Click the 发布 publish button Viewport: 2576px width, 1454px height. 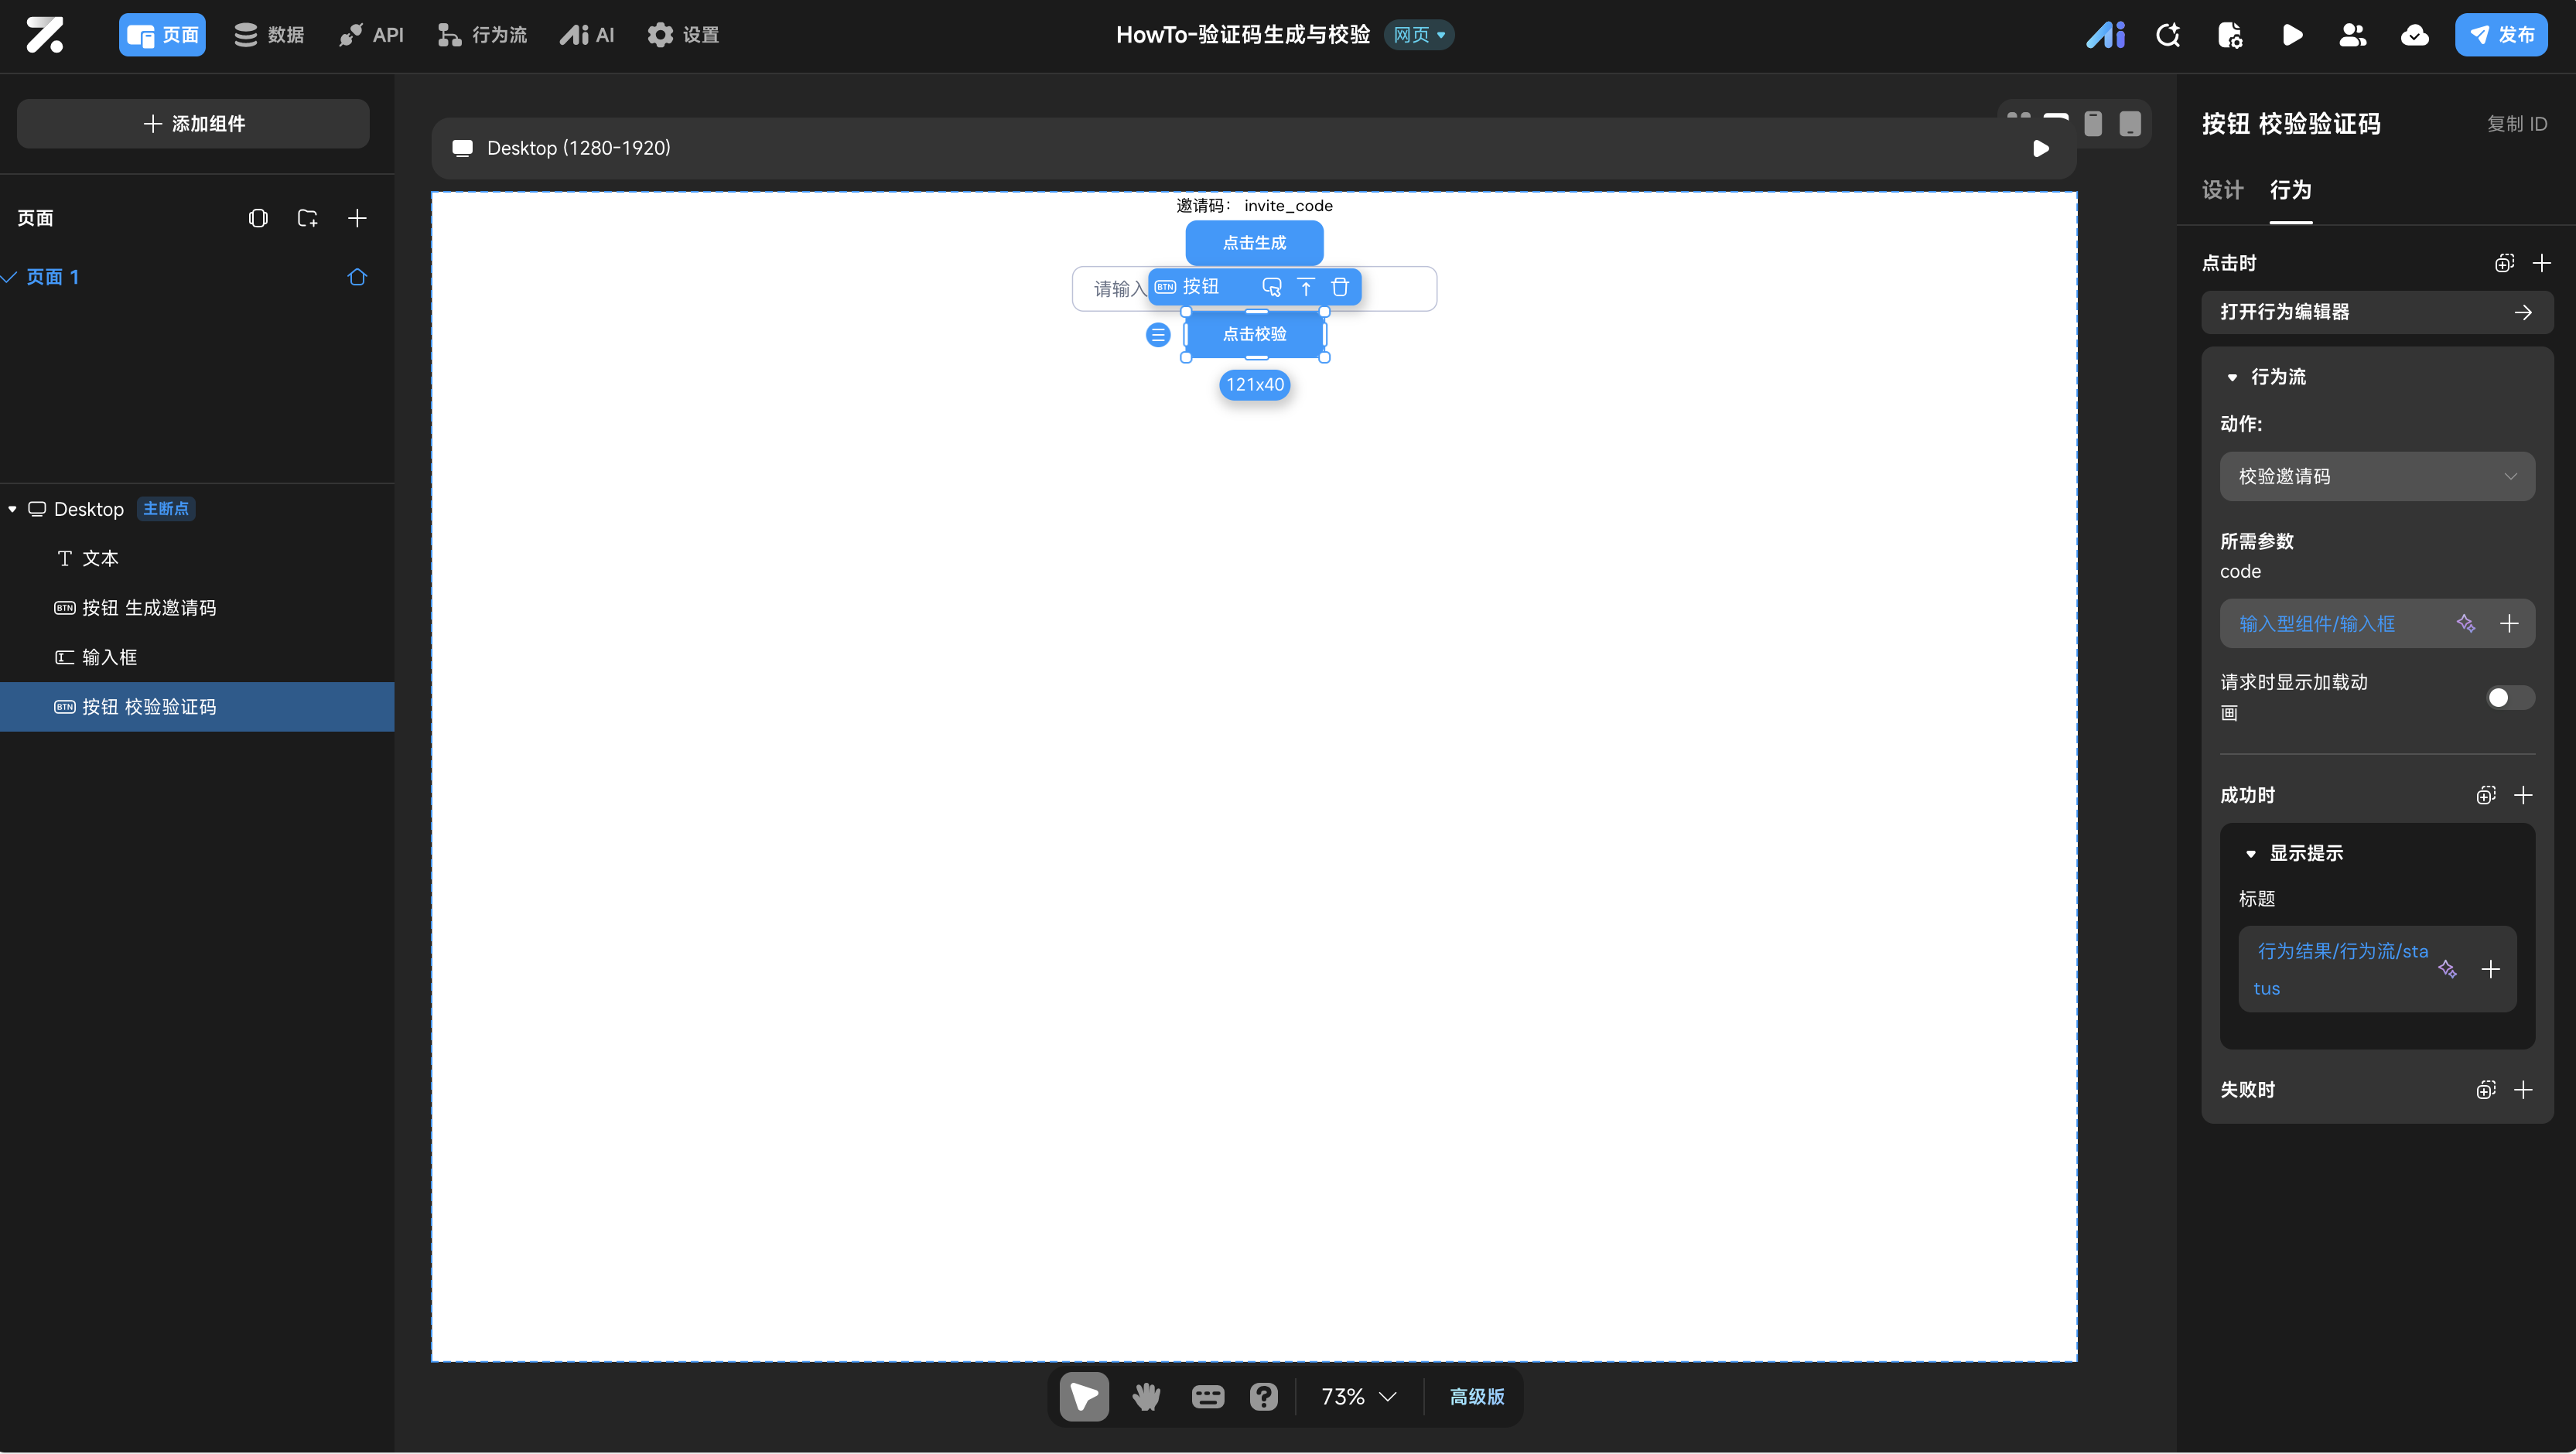pyautogui.click(x=2500, y=35)
